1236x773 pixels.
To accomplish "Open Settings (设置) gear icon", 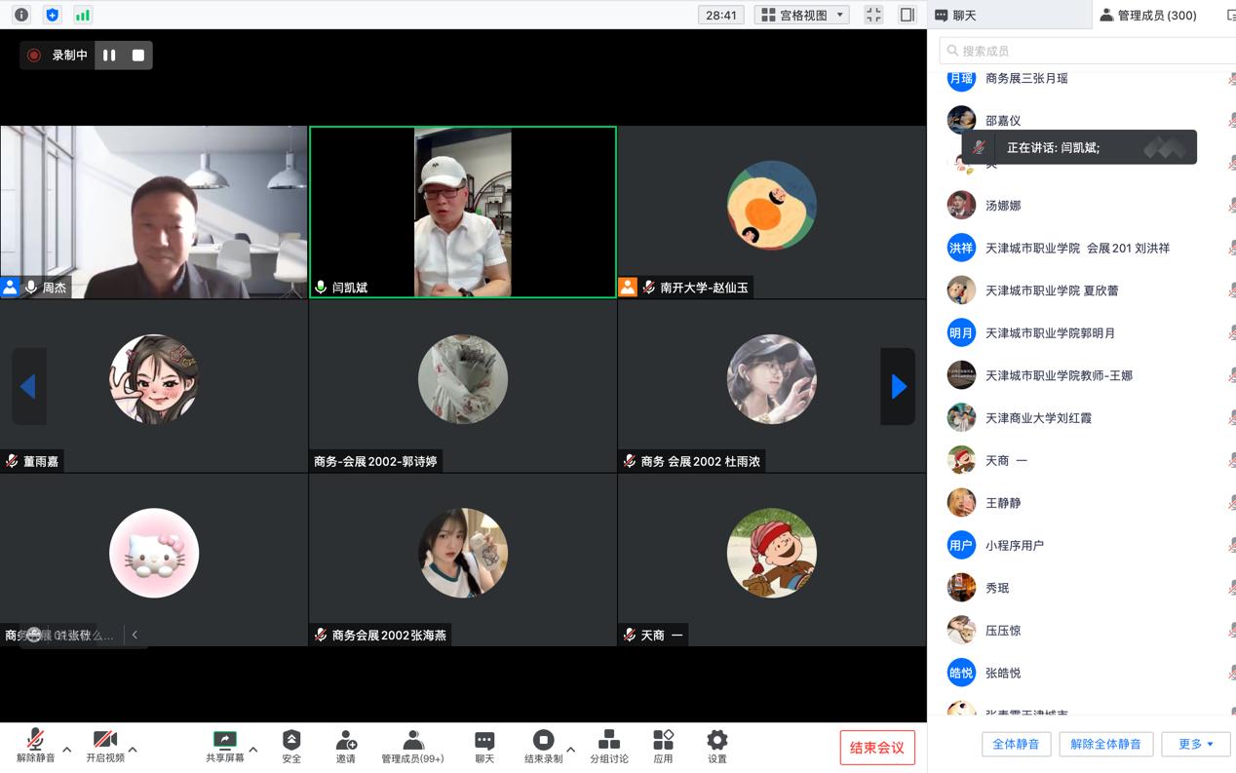I will (x=716, y=746).
